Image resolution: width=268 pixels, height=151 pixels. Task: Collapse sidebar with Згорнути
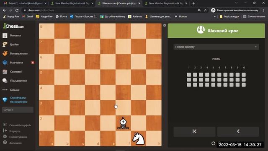(12, 131)
